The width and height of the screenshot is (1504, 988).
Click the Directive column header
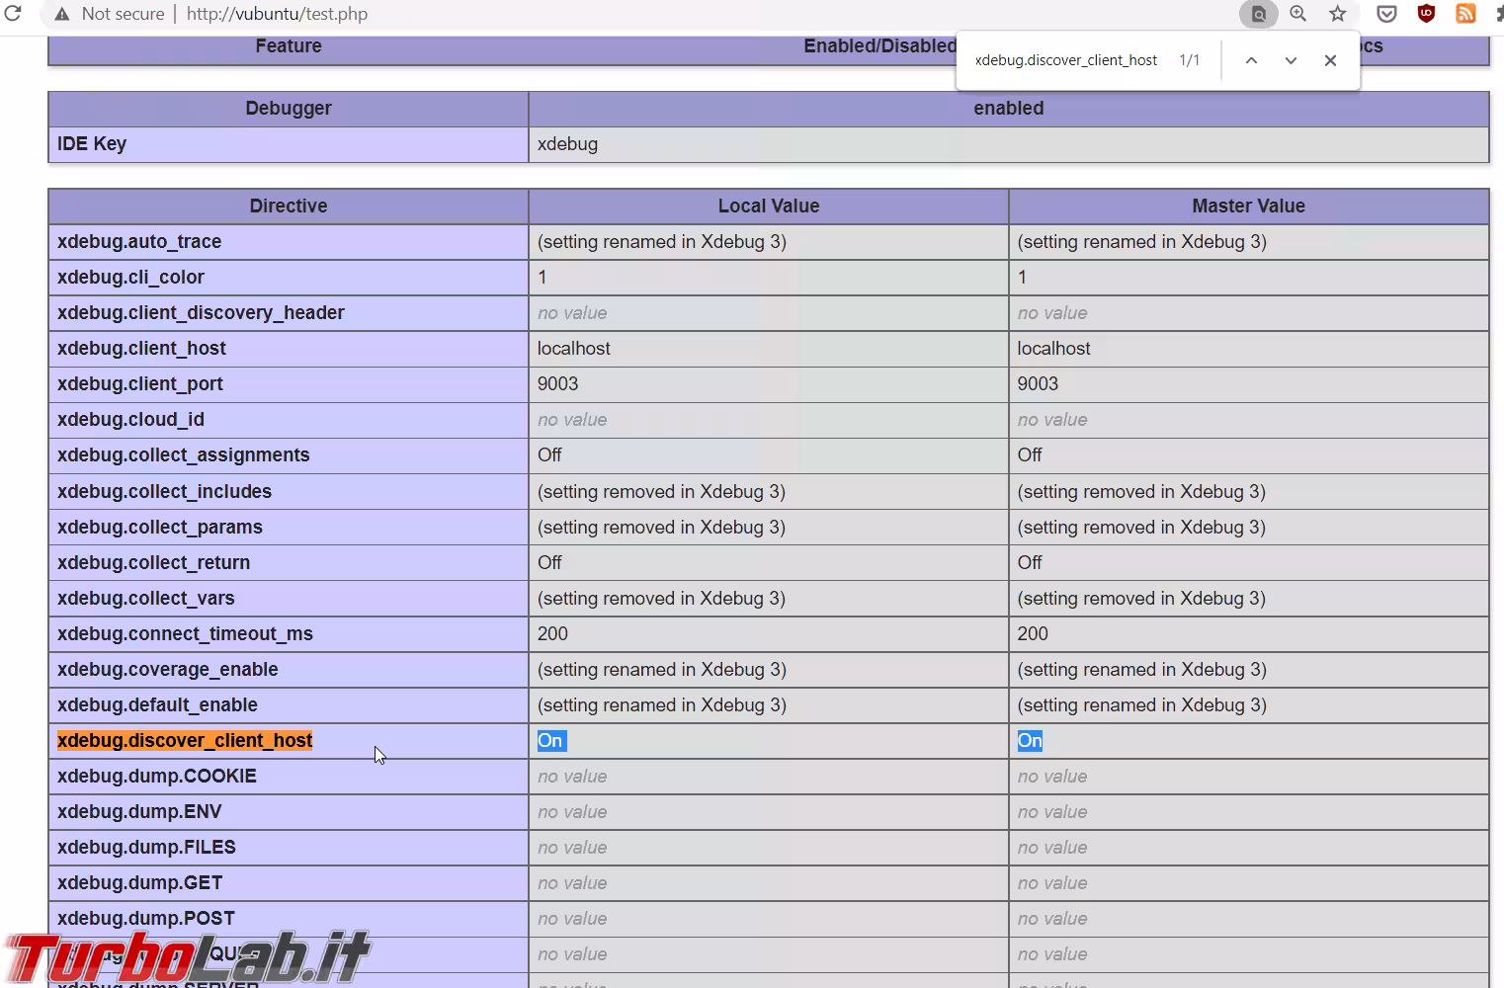pyautogui.click(x=288, y=206)
